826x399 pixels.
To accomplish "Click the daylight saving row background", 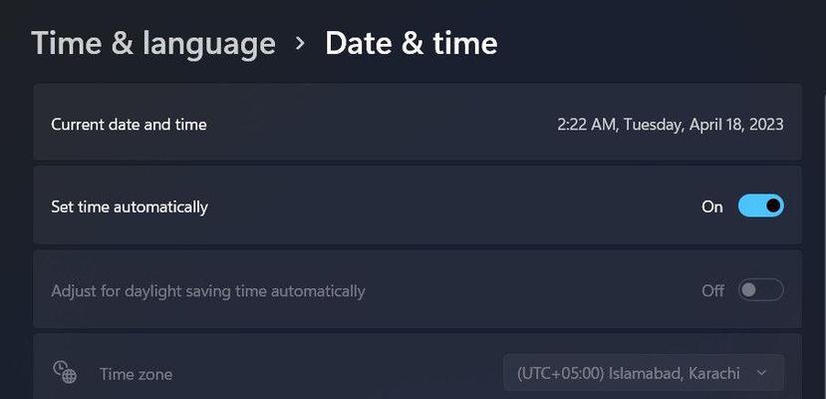I will click(417, 289).
